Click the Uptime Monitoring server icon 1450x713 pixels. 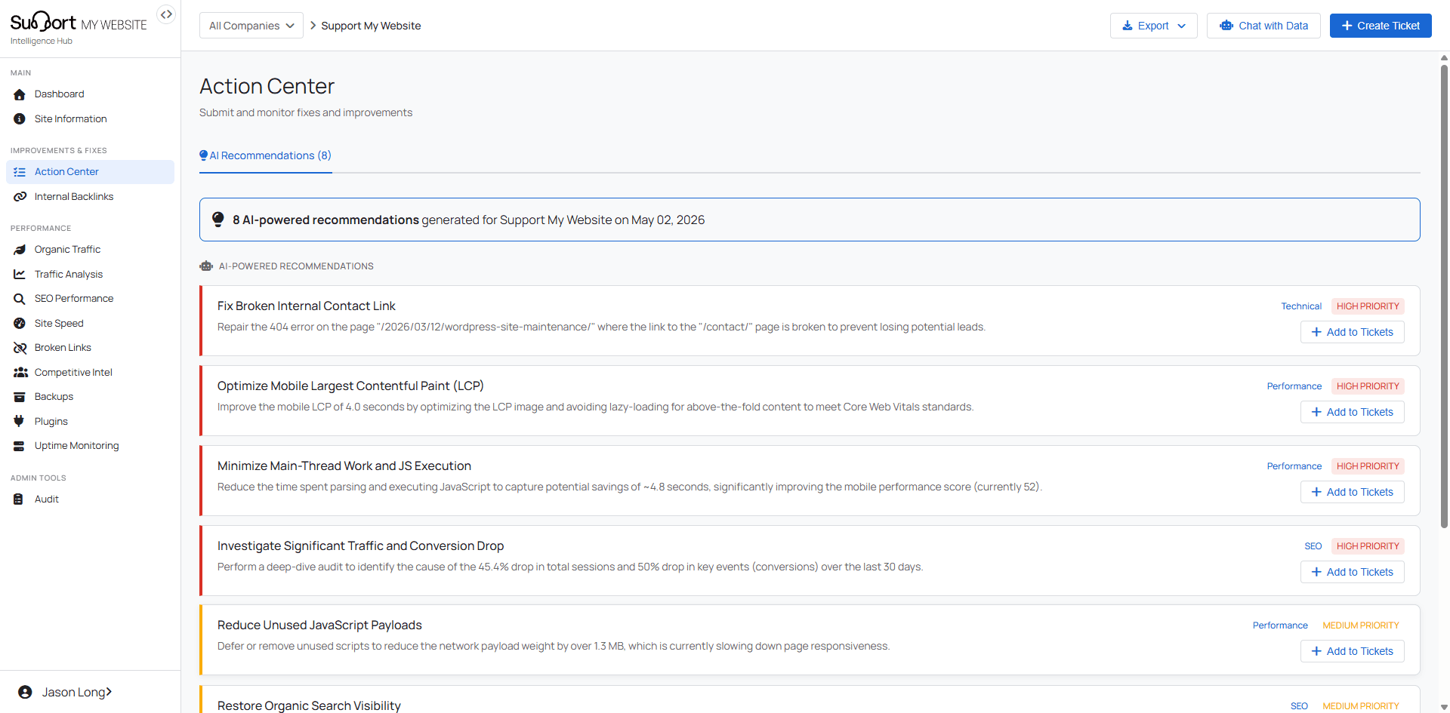click(20, 446)
